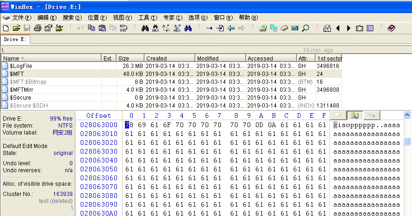The image size is (412, 216).
Task: Open the Modify Data 101/010 icon
Action: click(124, 28)
